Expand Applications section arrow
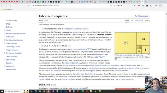 (5, 60)
